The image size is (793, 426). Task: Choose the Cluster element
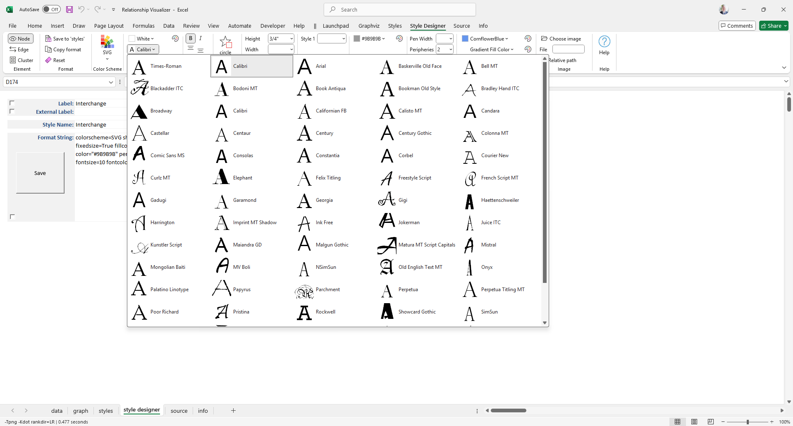(x=21, y=60)
